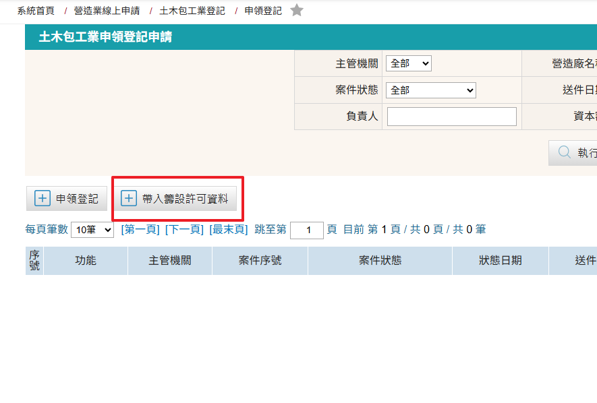Go to 系統首頁 in the breadcrumb

pyautogui.click(x=36, y=11)
